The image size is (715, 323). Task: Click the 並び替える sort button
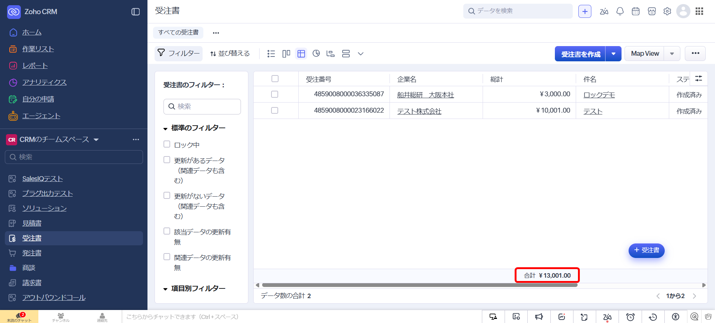point(230,54)
